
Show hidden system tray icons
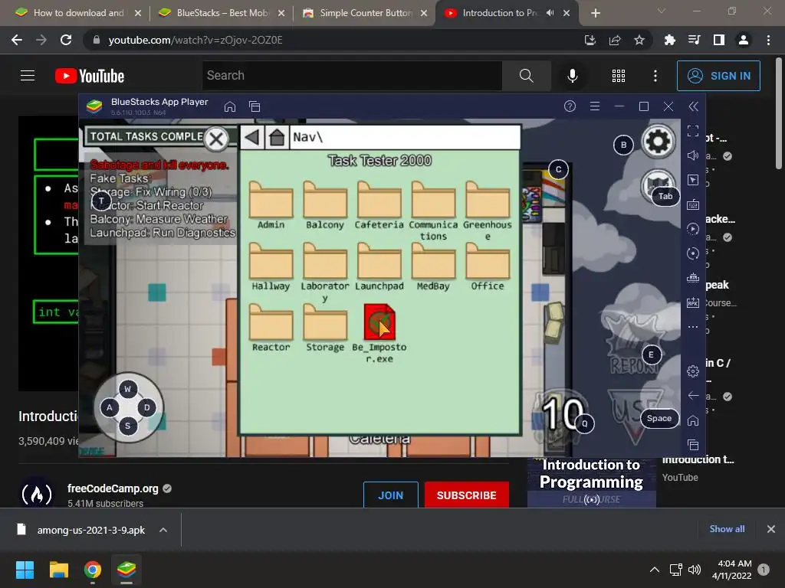click(x=655, y=570)
